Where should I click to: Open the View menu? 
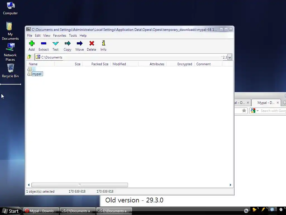click(47, 36)
